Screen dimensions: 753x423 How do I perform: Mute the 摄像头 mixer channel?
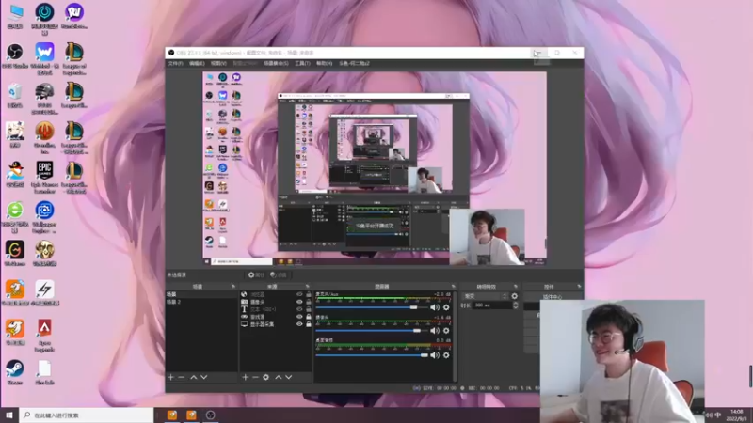(435, 331)
